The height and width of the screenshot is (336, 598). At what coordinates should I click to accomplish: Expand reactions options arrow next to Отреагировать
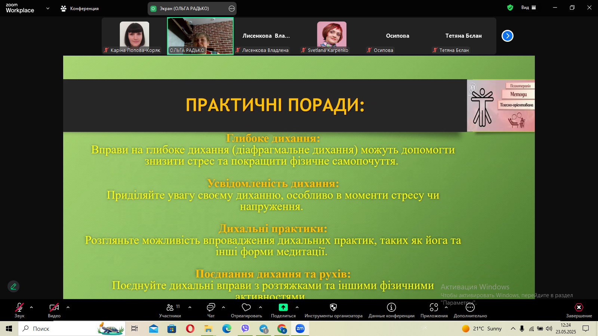point(261,307)
